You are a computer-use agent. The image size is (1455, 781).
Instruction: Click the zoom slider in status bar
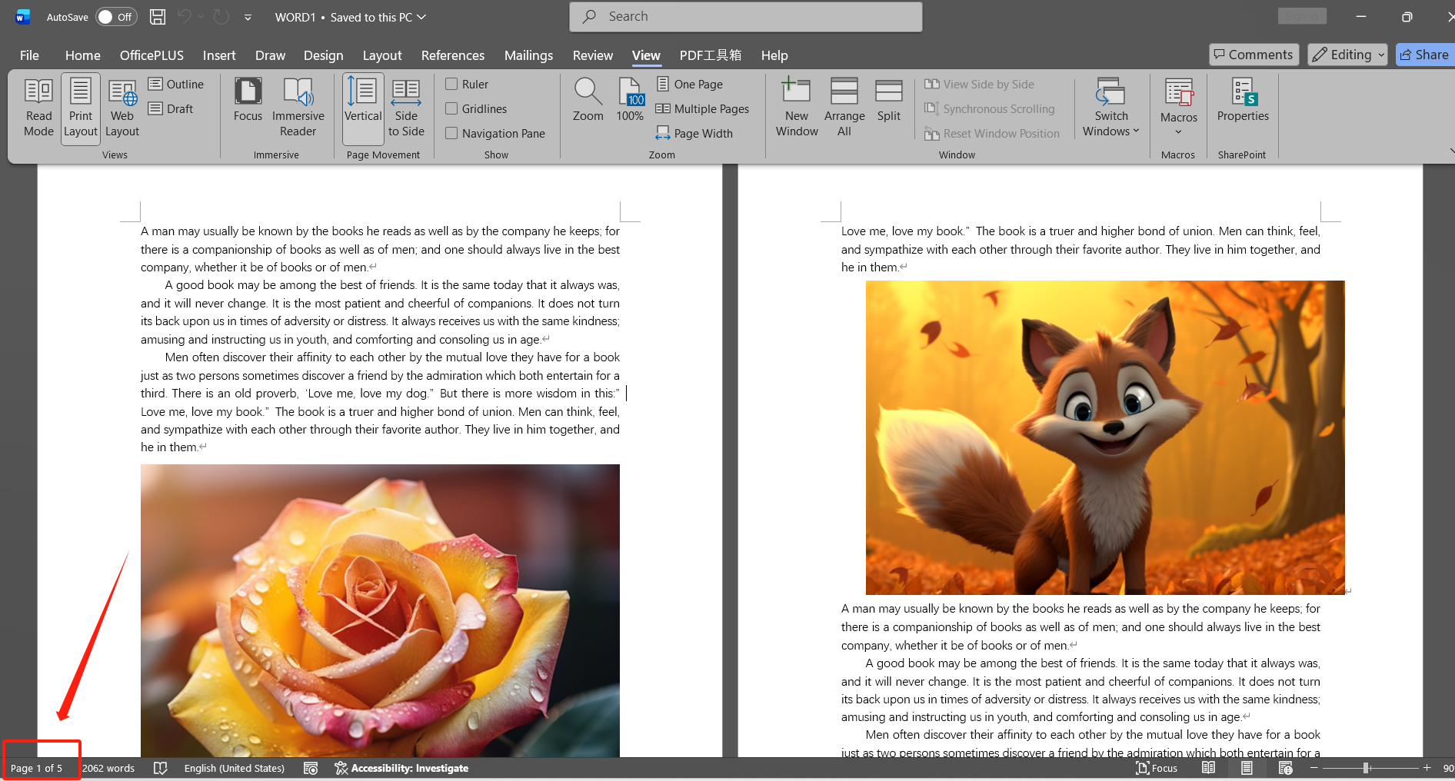click(1366, 768)
